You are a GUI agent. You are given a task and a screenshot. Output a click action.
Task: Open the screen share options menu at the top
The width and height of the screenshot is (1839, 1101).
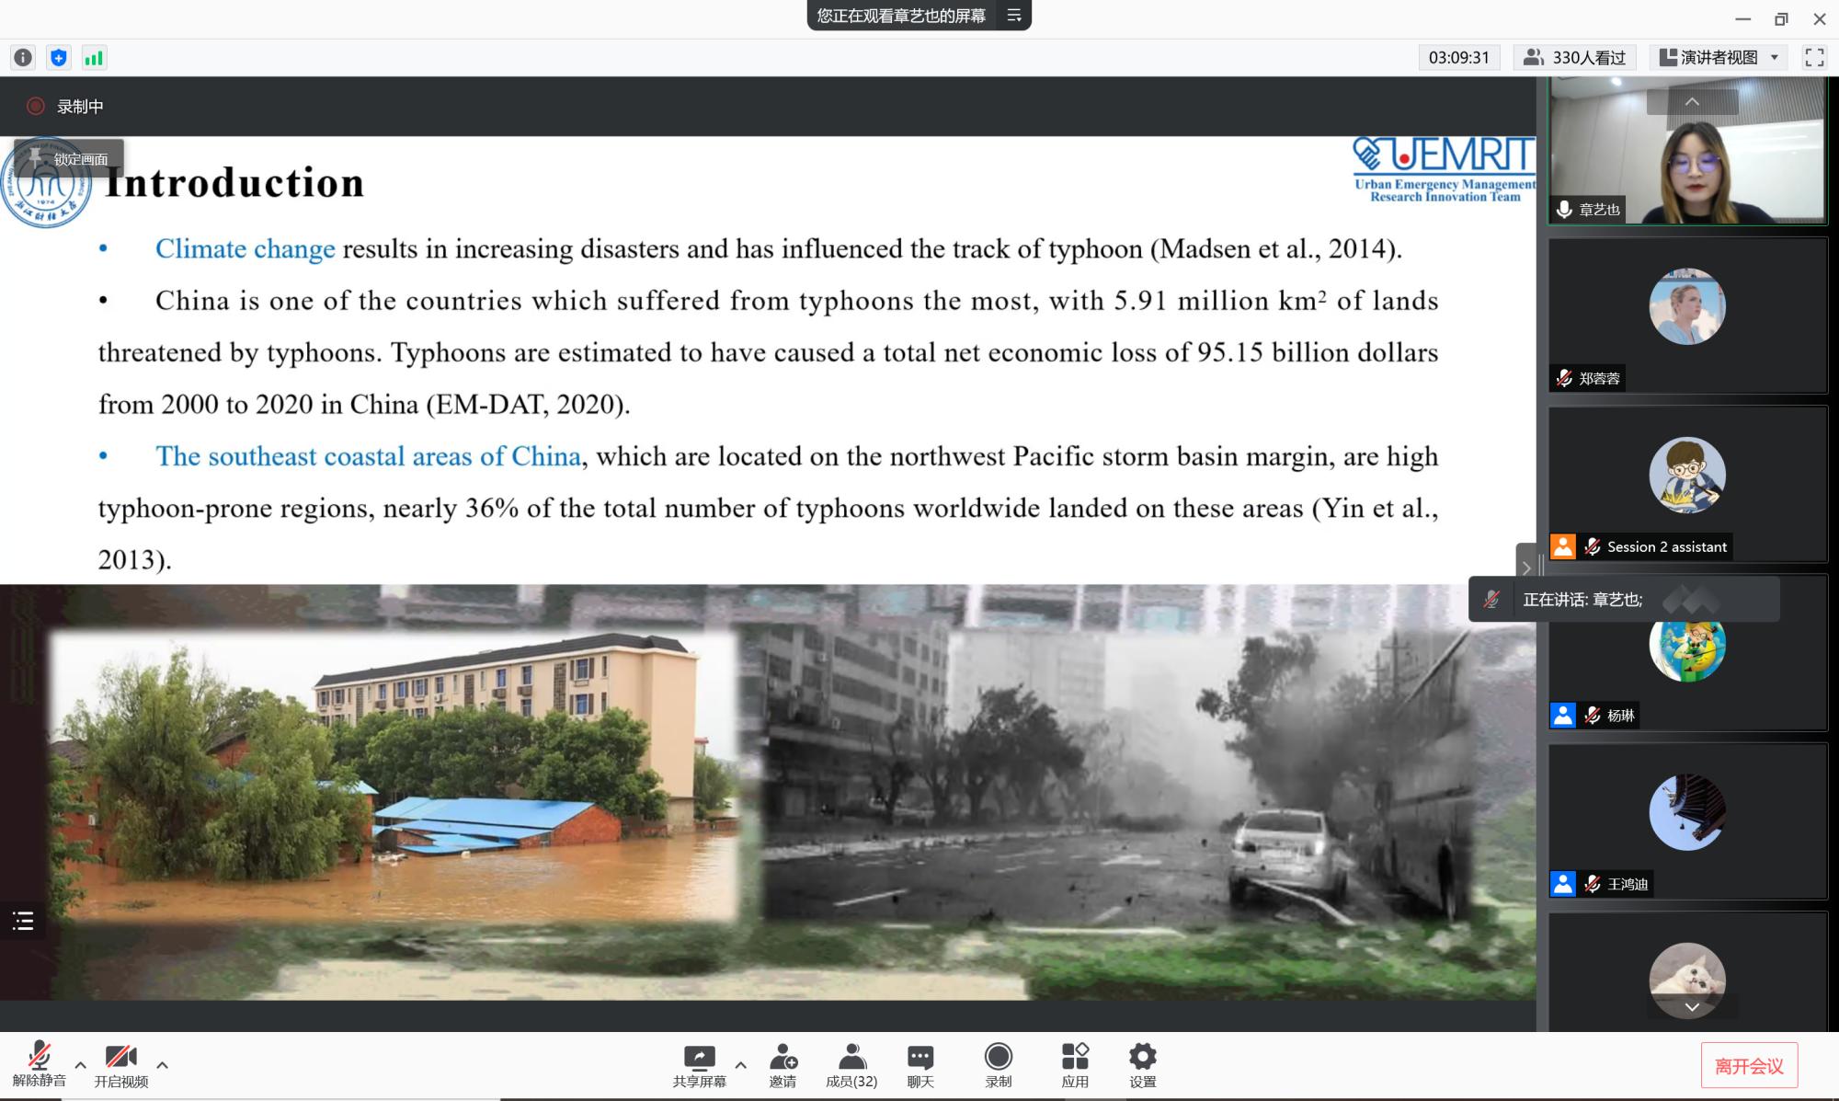click(x=1014, y=16)
